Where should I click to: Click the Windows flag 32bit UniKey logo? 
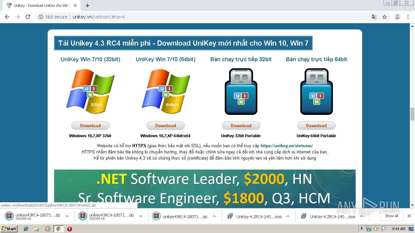[x=90, y=92]
